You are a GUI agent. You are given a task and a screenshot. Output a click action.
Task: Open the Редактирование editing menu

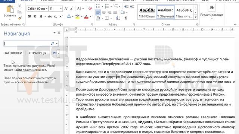point(212,12)
